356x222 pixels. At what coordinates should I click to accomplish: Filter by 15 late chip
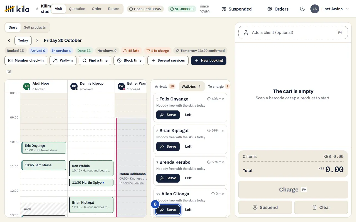[131, 51]
